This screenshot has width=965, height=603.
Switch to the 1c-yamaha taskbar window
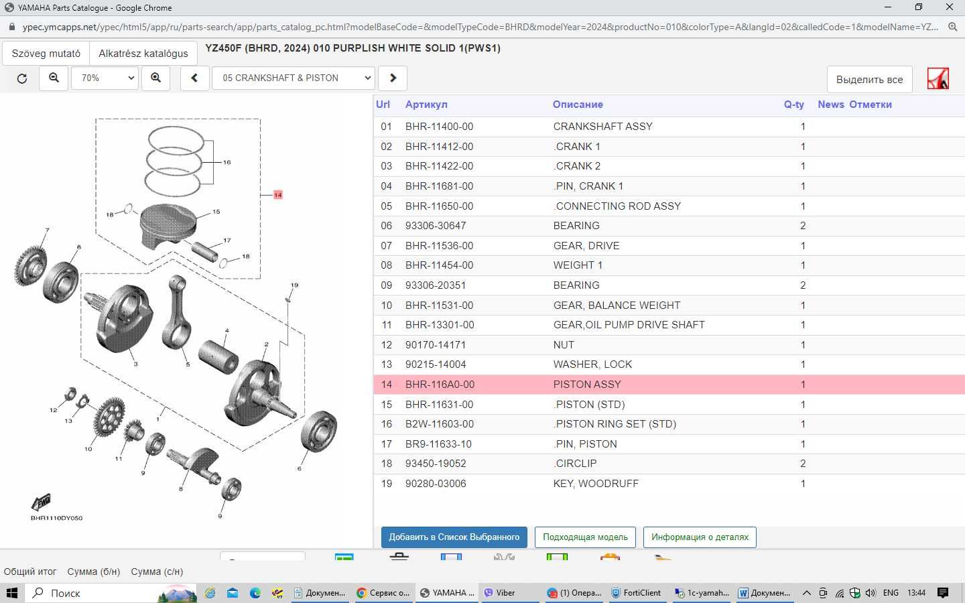(x=701, y=593)
